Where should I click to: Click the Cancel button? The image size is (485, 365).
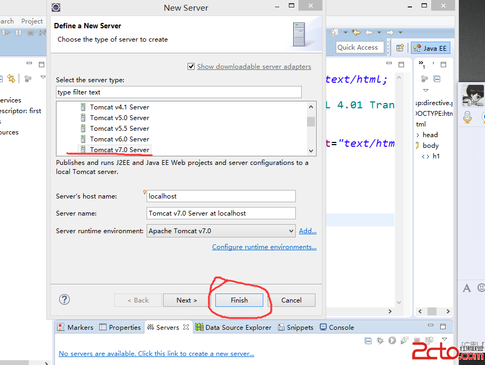[x=292, y=300]
